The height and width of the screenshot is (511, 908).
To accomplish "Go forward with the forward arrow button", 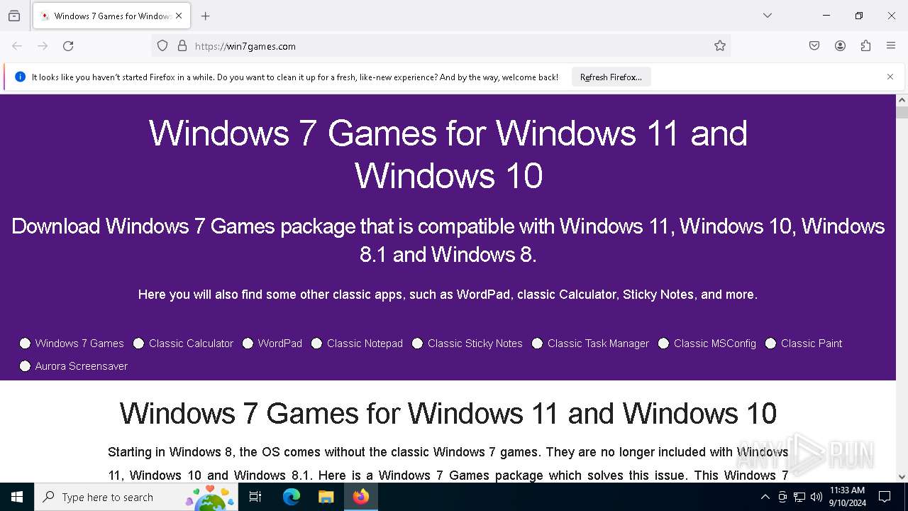I will point(43,46).
